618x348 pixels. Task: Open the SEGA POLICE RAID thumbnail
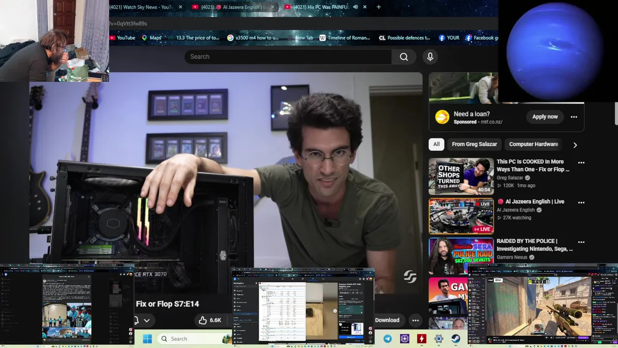[461, 256]
